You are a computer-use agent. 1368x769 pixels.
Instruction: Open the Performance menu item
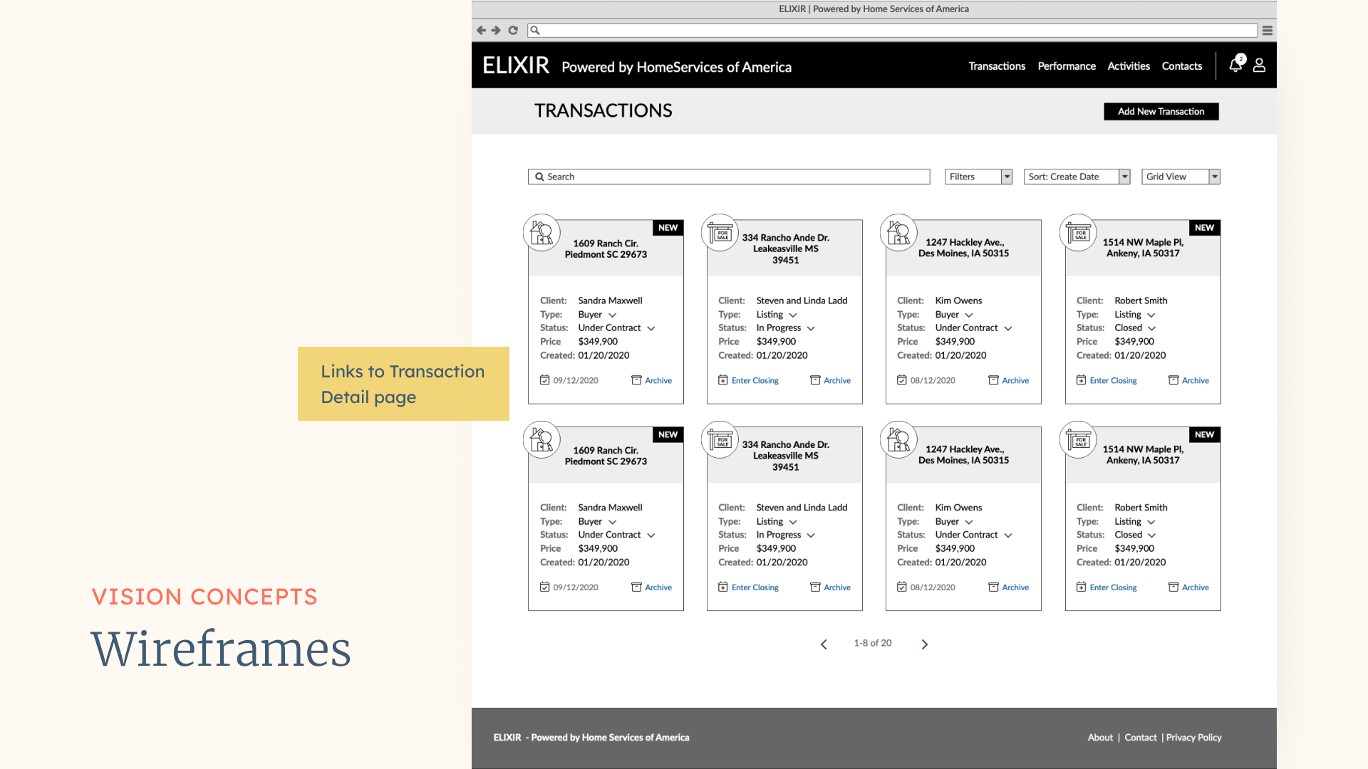(x=1067, y=66)
